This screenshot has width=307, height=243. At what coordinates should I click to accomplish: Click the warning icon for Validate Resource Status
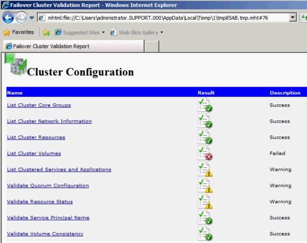point(205,202)
